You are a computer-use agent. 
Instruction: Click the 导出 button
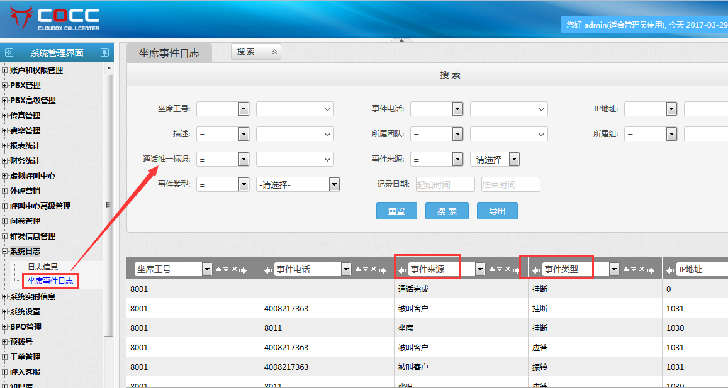(497, 211)
